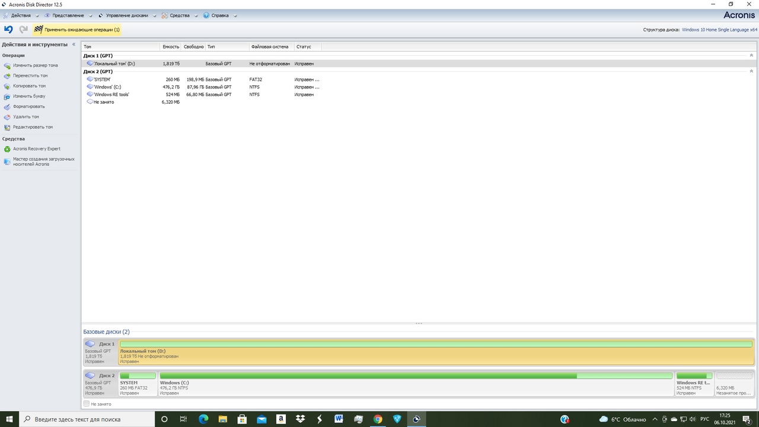Click the '6,320 МБ' capacity cell in list
The height and width of the screenshot is (427, 759).
pos(171,102)
